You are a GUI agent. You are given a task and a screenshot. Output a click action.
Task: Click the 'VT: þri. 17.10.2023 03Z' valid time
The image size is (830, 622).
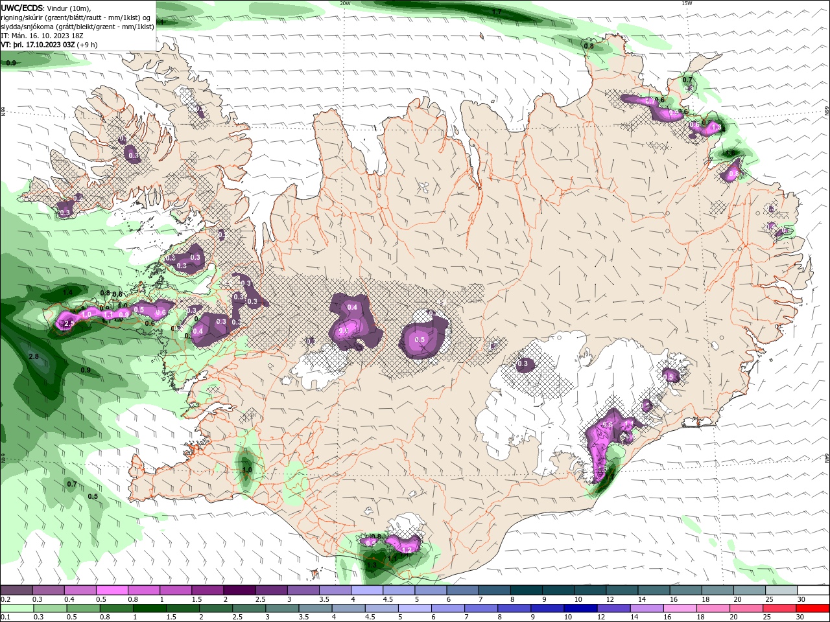point(38,45)
